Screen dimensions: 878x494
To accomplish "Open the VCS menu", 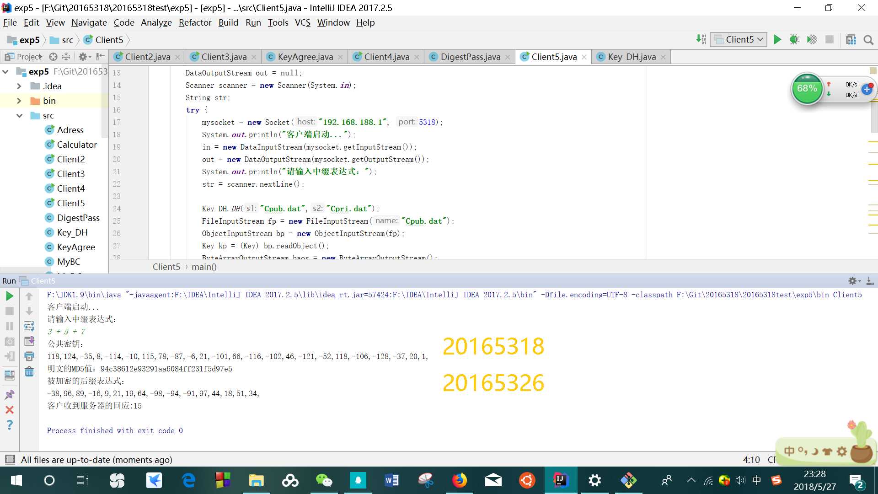I will [x=302, y=22].
